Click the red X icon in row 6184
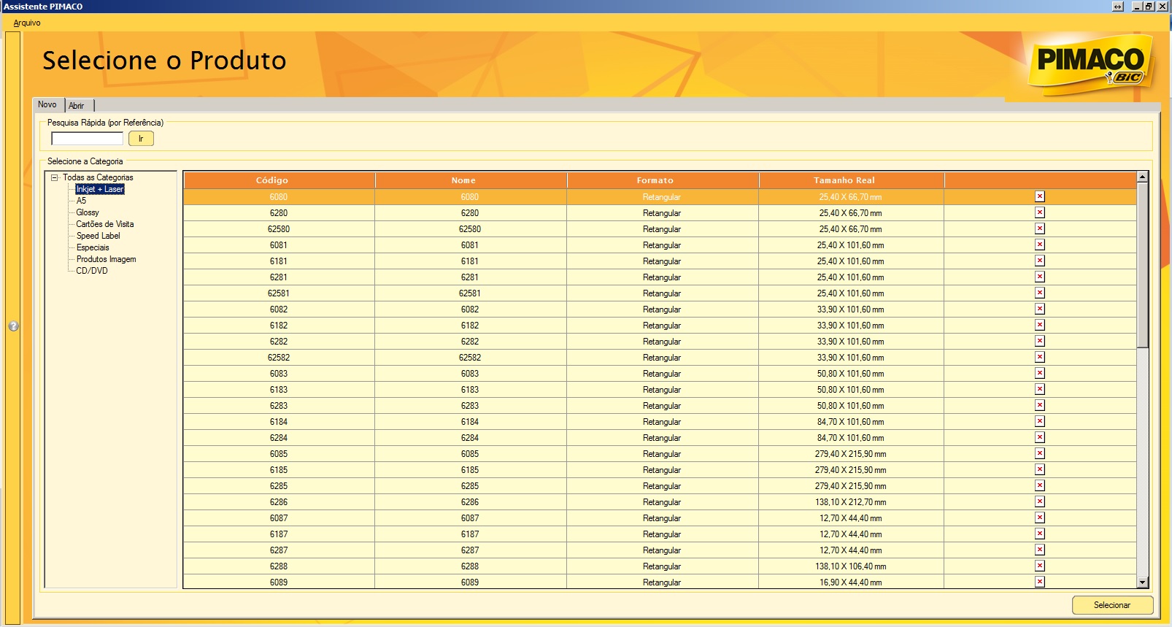The image size is (1172, 627). 1040,421
